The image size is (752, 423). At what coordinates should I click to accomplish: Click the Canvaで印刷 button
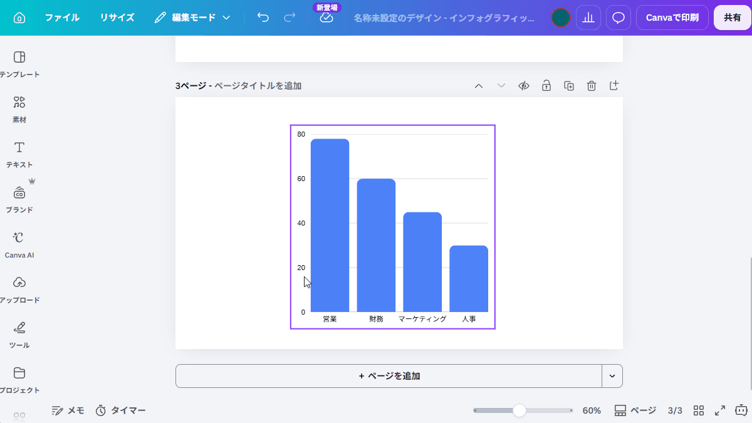[672, 18]
